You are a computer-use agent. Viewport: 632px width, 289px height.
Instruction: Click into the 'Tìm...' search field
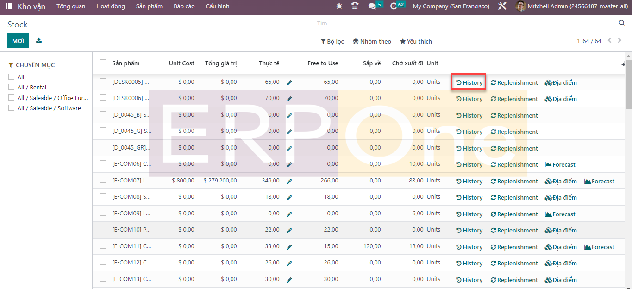click(x=463, y=23)
